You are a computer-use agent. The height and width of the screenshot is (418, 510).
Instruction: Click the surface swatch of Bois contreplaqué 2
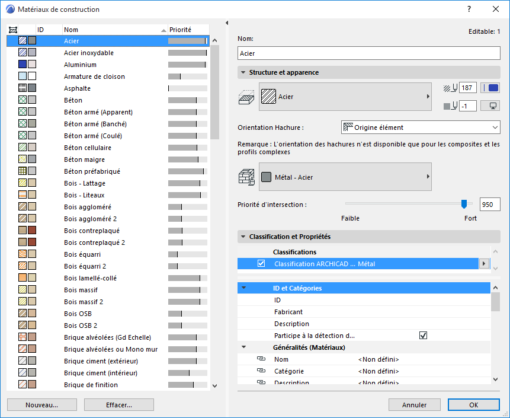point(32,242)
